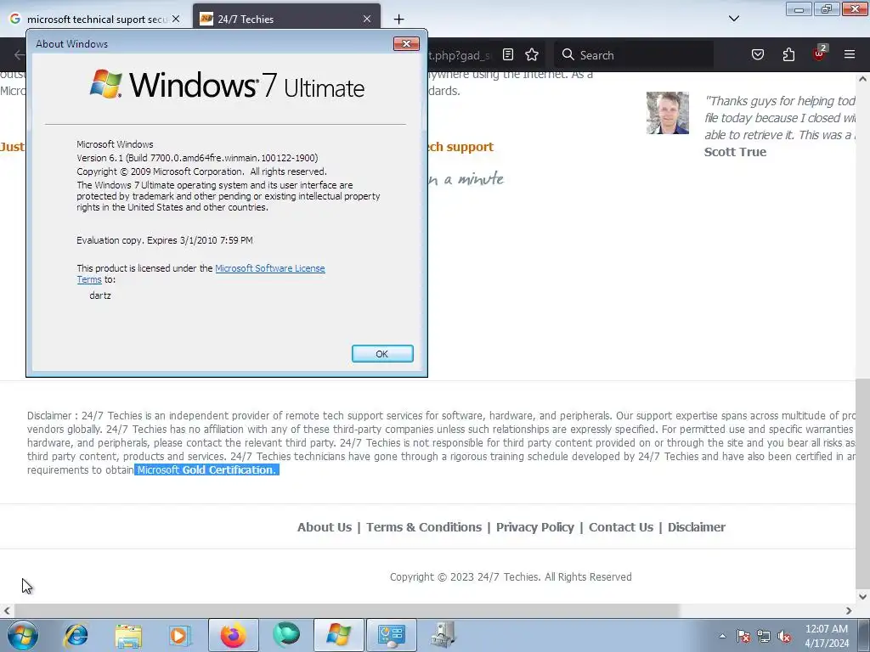Image resolution: width=870 pixels, height=652 pixels.
Task: Open the computer tower taskbar icon
Action: coord(443,635)
